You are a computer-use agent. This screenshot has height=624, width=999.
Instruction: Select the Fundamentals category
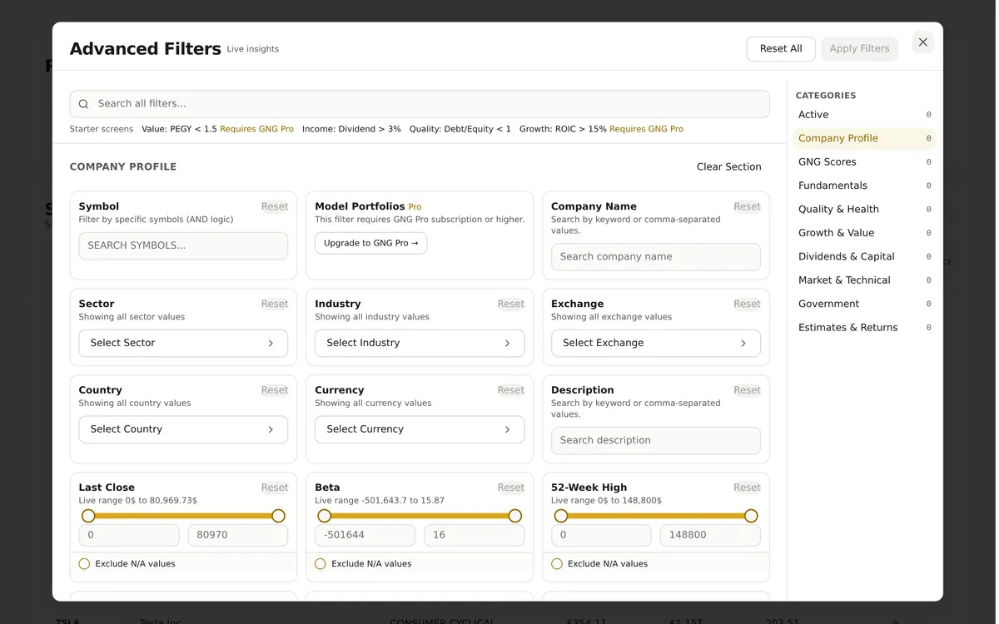click(865, 186)
